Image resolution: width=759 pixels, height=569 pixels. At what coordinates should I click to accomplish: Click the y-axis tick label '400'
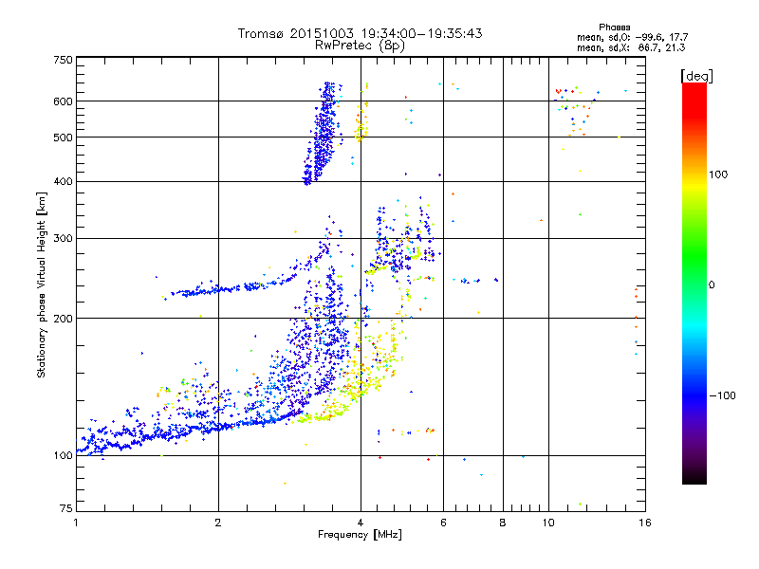[63, 182]
